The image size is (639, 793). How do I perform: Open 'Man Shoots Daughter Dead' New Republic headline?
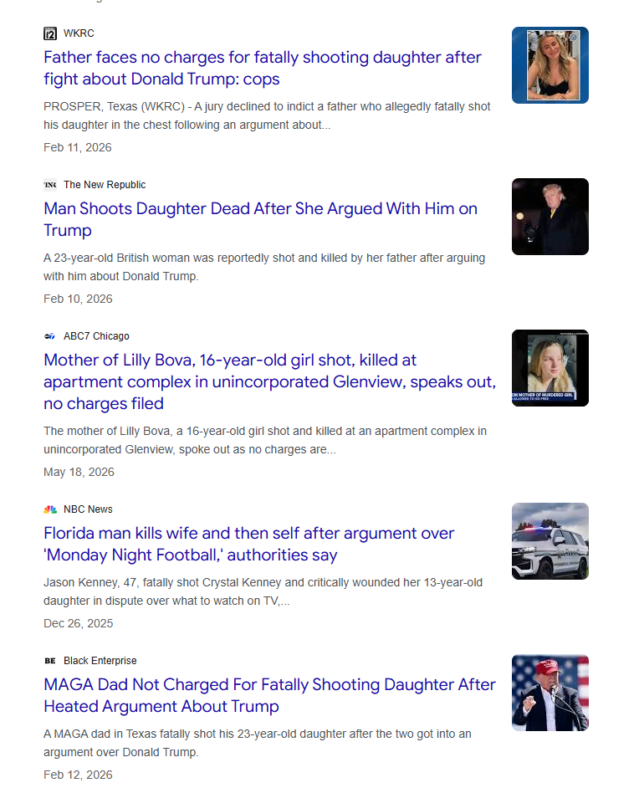[x=260, y=219]
